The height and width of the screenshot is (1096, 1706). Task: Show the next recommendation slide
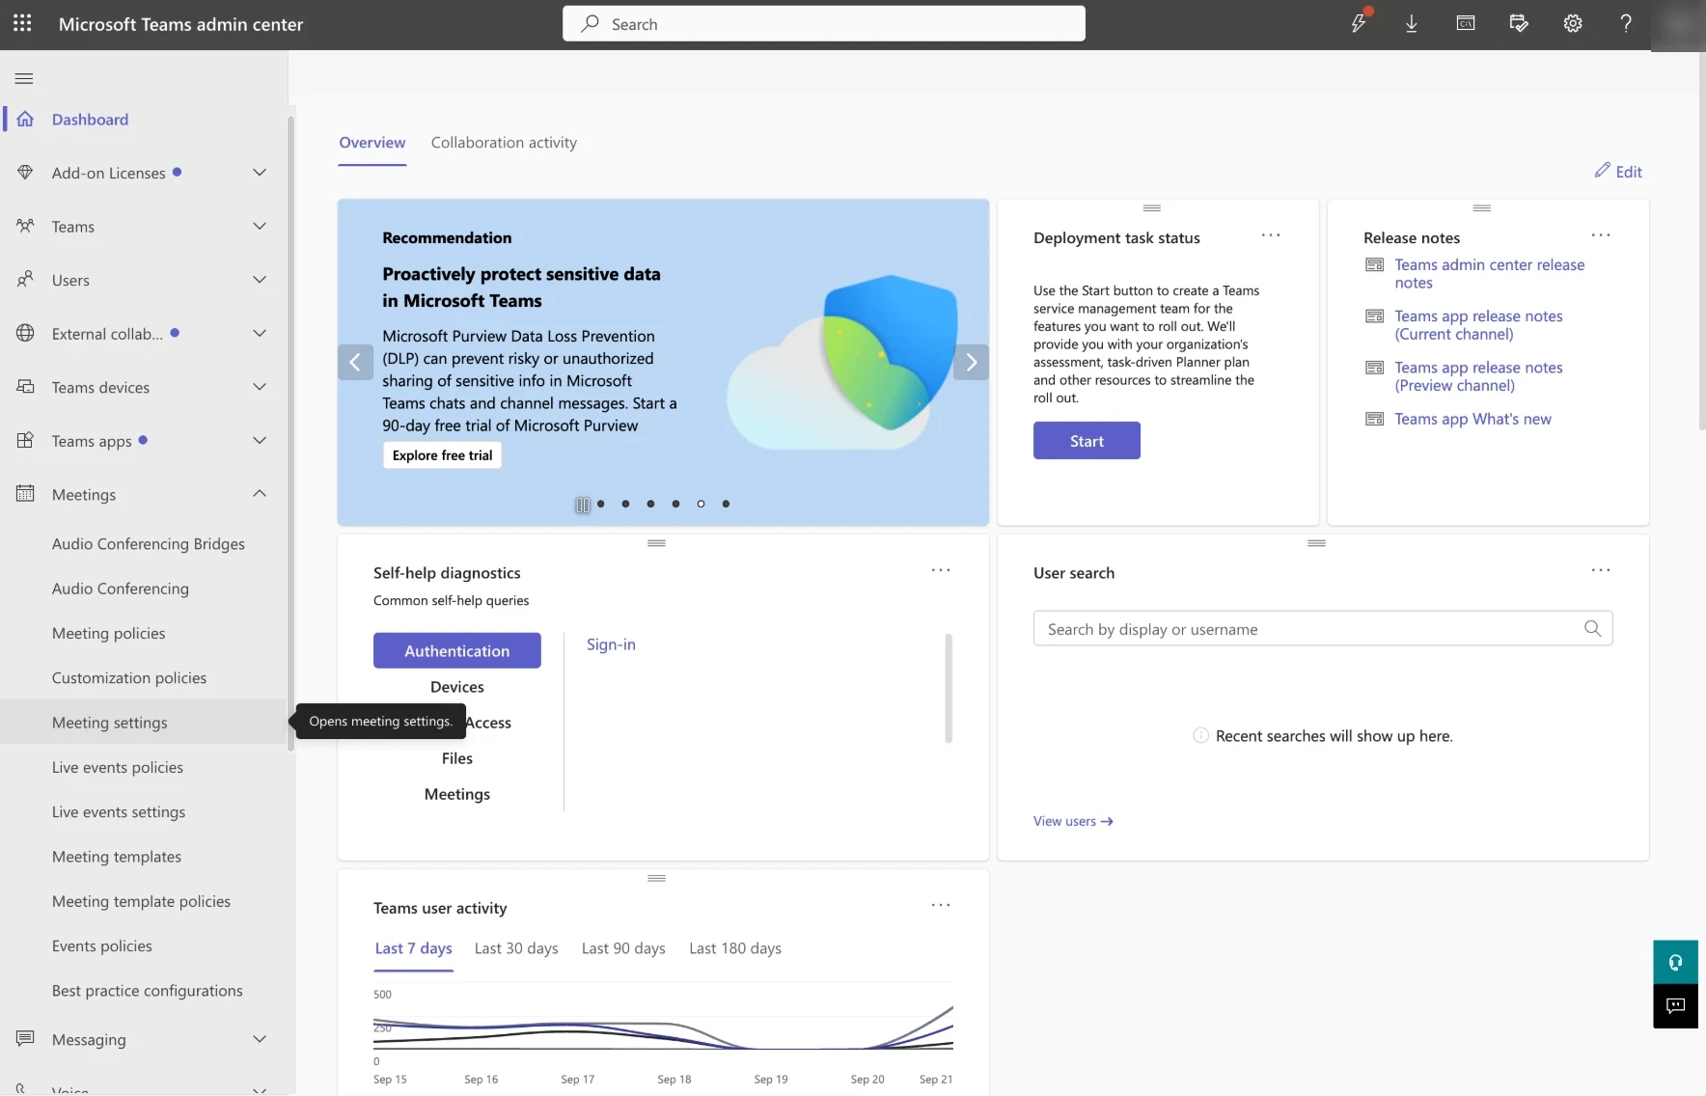tap(971, 363)
